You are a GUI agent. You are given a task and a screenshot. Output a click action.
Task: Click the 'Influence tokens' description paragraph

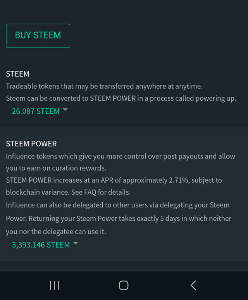[121, 162]
